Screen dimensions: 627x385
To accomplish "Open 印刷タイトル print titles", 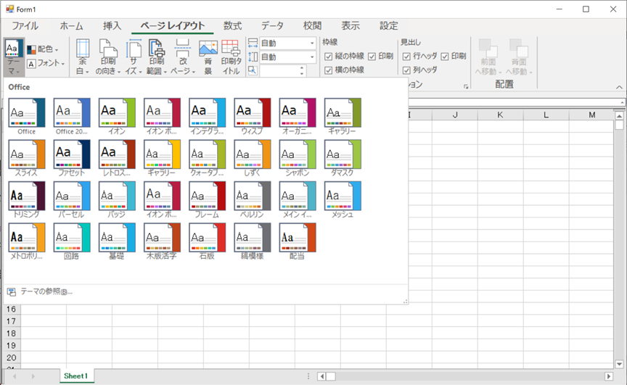I will pyautogui.click(x=231, y=57).
